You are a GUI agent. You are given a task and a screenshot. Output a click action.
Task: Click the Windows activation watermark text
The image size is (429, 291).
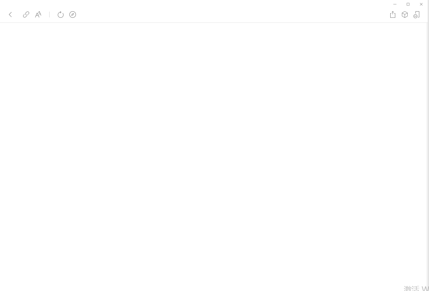[416, 288]
